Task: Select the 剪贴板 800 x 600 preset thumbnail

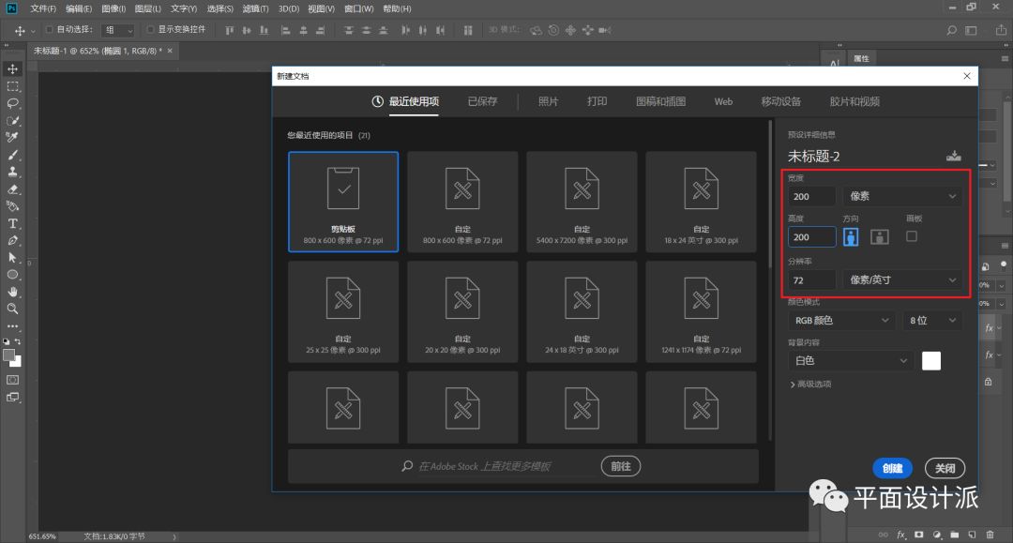Action: pos(343,202)
